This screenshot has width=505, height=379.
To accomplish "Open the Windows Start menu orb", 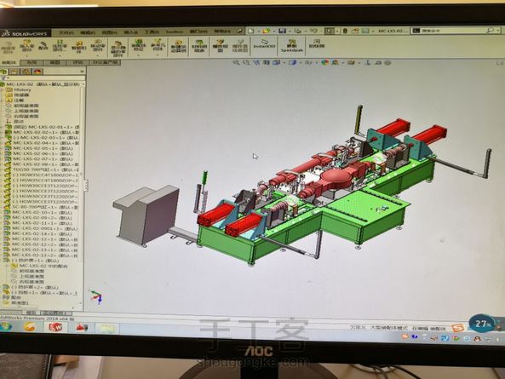I will click(x=5, y=327).
